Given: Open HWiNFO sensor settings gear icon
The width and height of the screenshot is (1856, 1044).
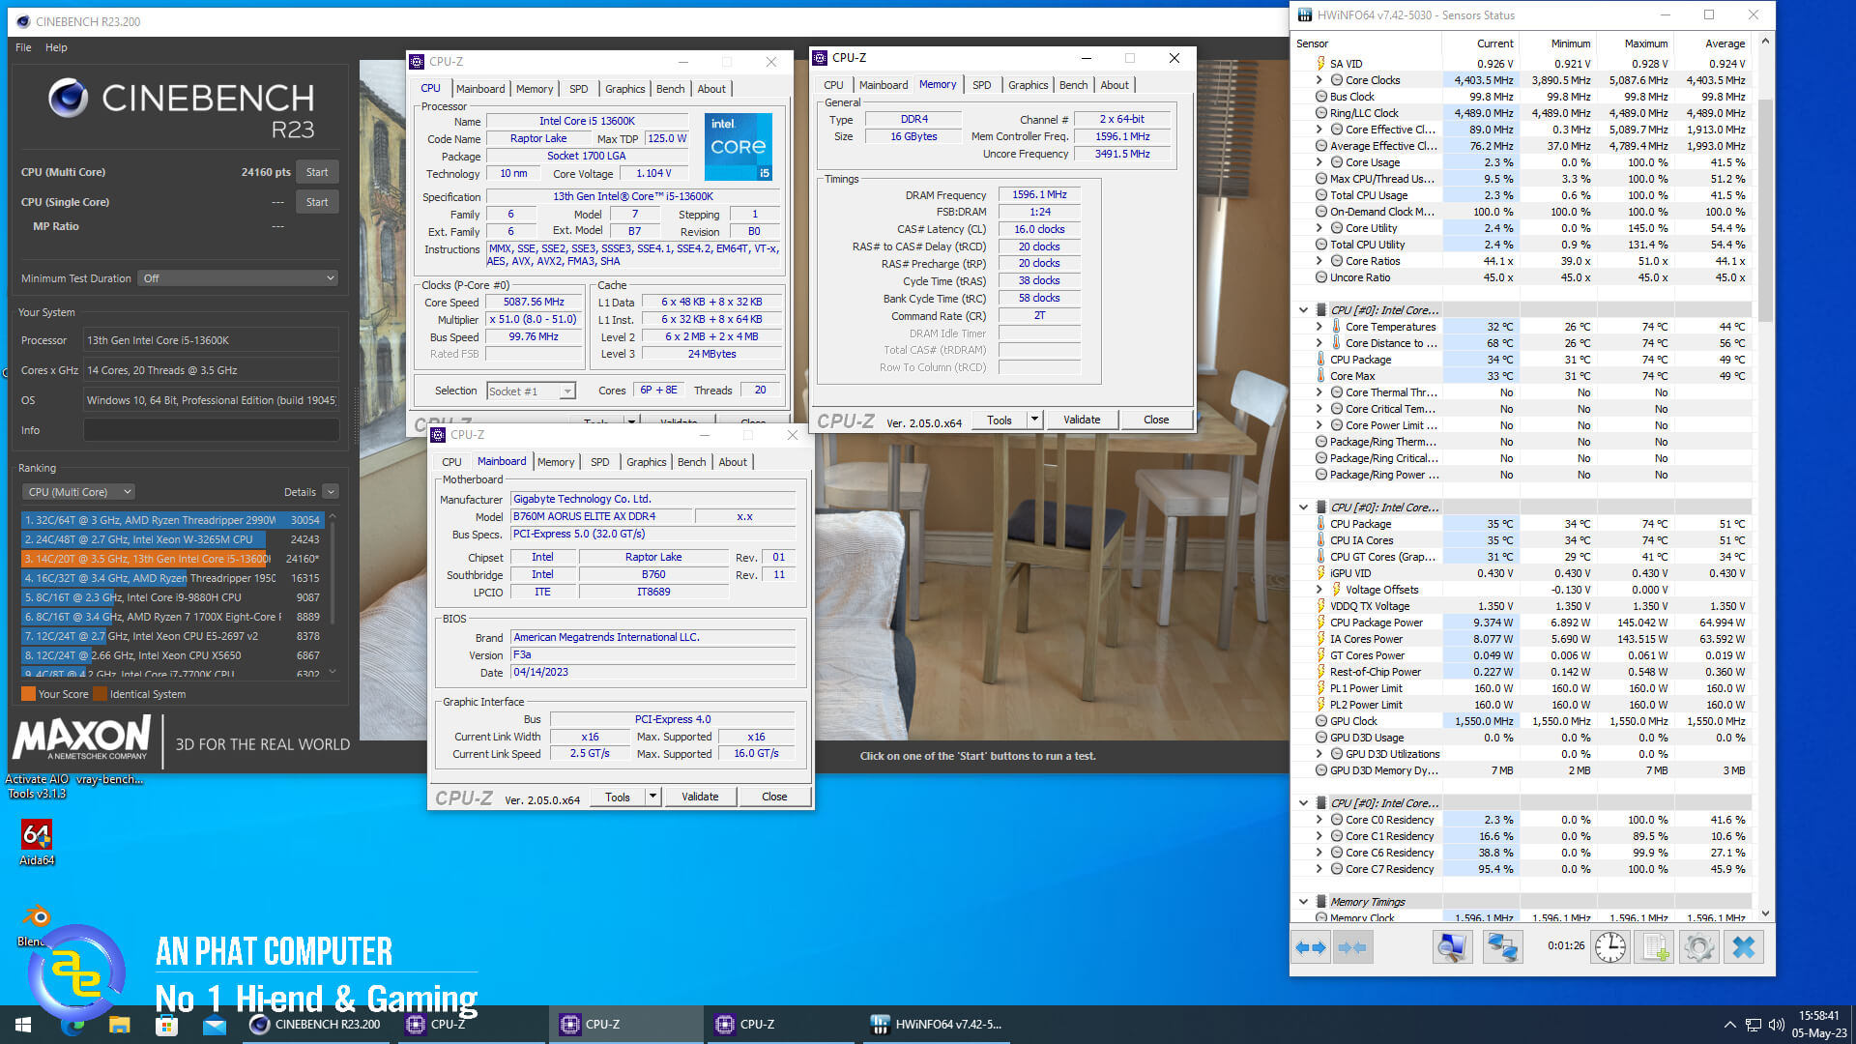Looking at the screenshot, I should [x=1698, y=947].
